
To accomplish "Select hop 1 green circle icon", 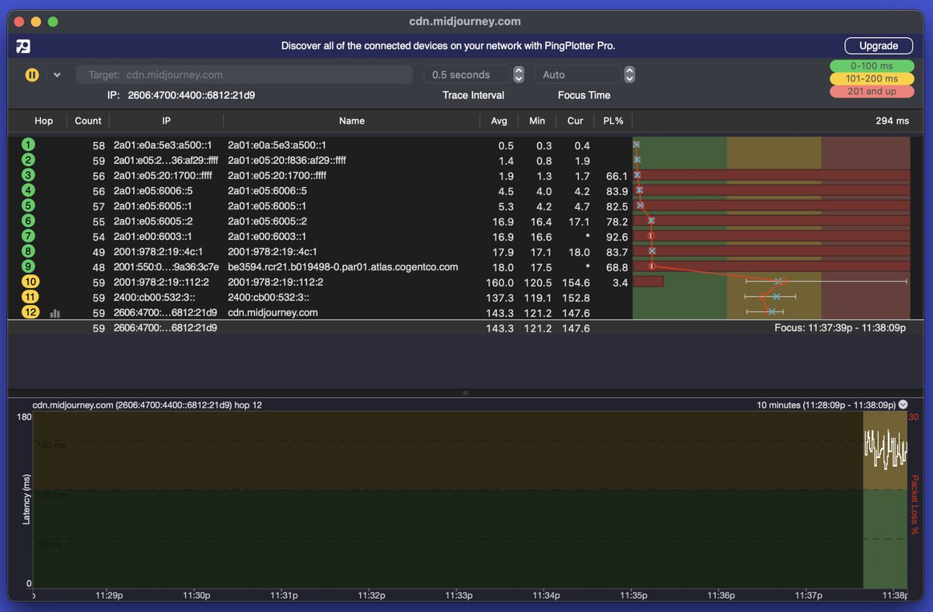I will coord(29,144).
